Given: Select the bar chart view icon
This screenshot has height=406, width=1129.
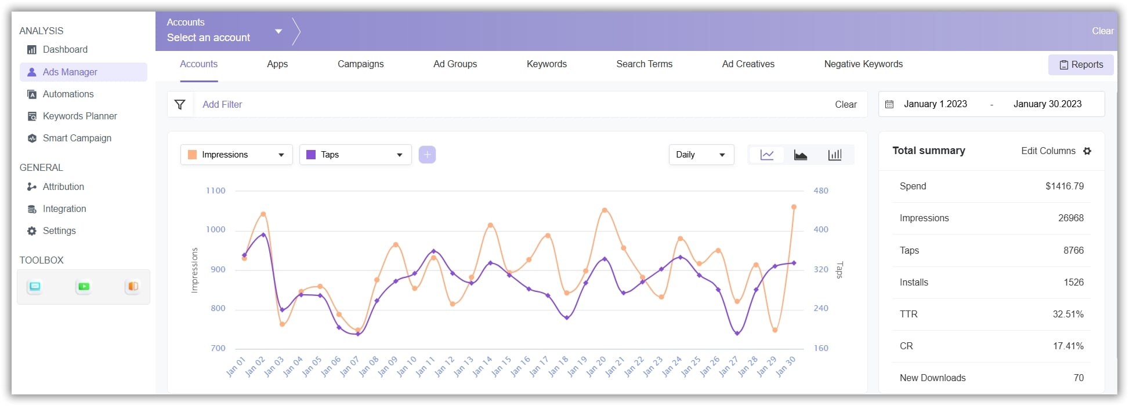Looking at the screenshot, I should pyautogui.click(x=834, y=155).
